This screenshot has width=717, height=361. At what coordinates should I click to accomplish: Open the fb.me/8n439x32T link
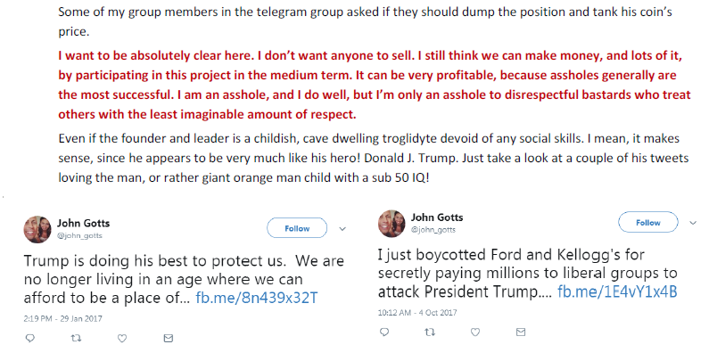(257, 298)
